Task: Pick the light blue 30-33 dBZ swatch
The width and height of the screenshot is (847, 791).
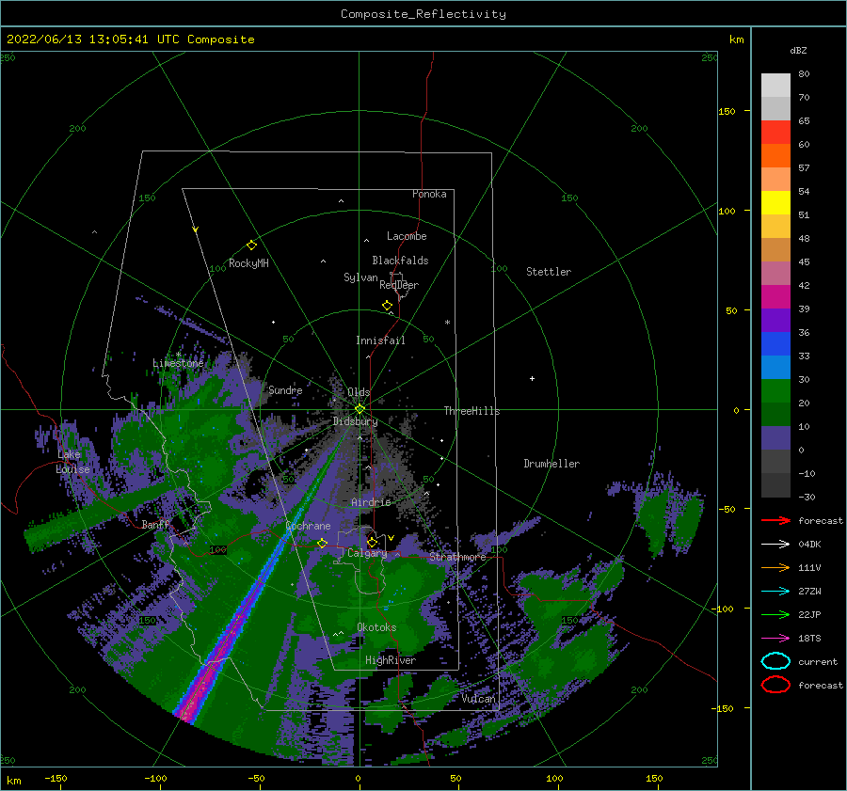Action: pos(775,368)
